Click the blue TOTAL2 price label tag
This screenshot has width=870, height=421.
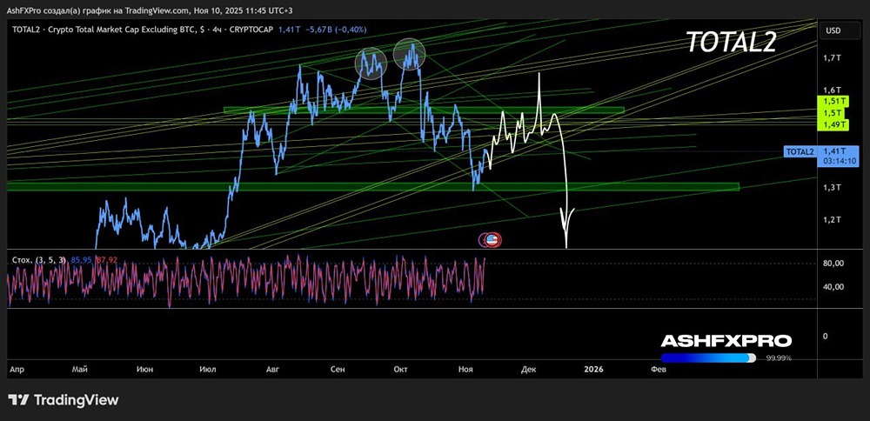[800, 151]
